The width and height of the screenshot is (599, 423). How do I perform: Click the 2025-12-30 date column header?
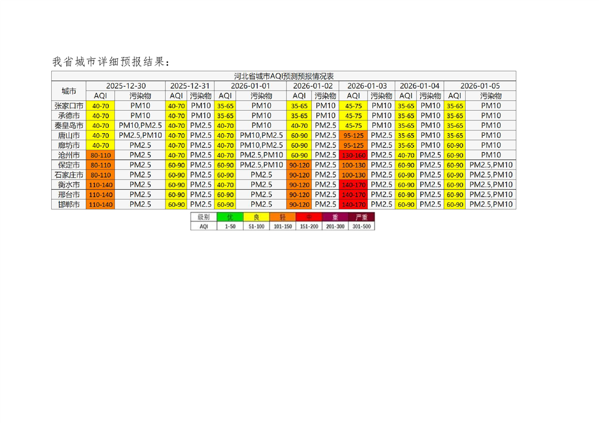click(x=126, y=86)
